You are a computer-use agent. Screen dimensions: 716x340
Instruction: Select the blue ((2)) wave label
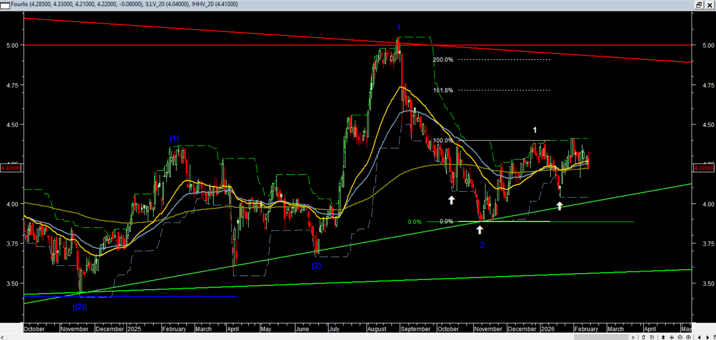coord(80,306)
